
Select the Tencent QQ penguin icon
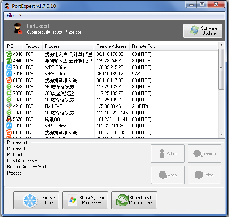tap(9, 119)
